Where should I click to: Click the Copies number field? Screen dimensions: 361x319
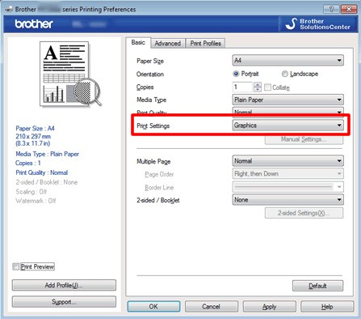(243, 87)
